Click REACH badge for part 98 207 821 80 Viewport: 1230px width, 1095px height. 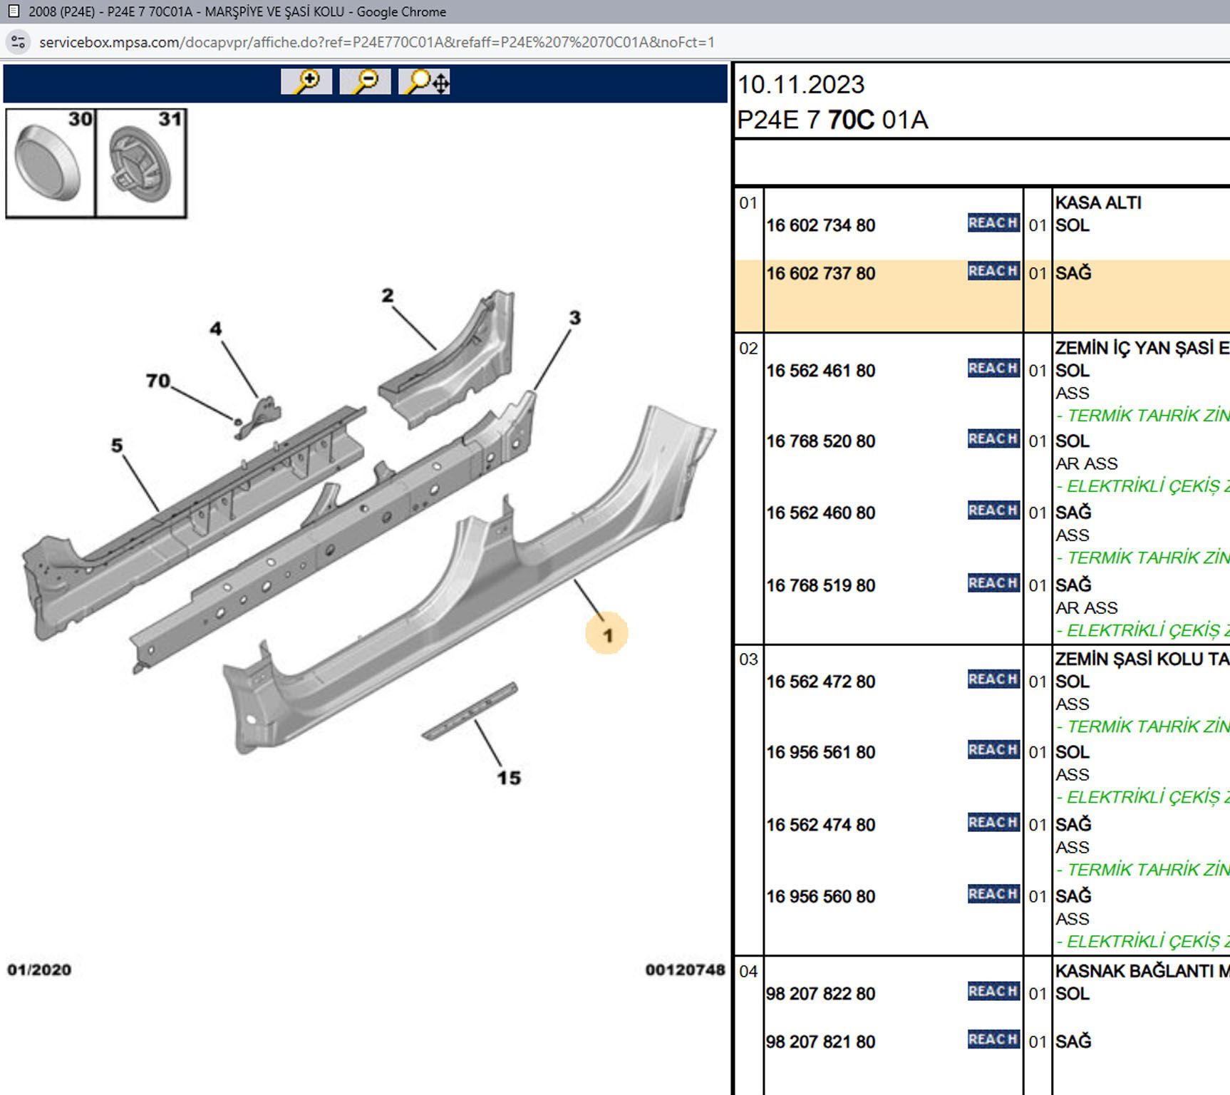click(993, 1039)
